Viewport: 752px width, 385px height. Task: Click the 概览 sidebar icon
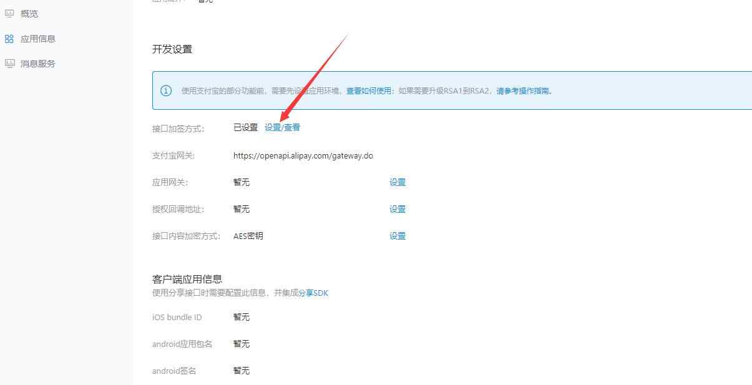(9, 13)
